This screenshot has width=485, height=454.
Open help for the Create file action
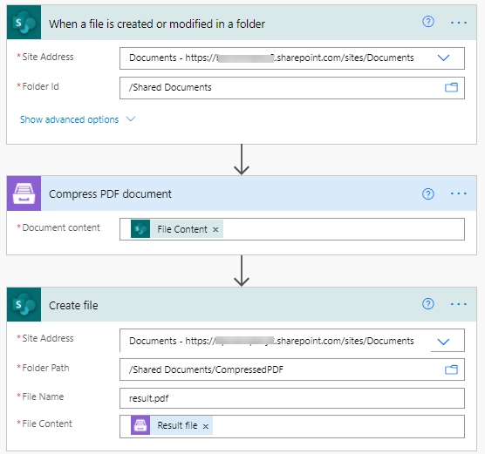point(428,304)
